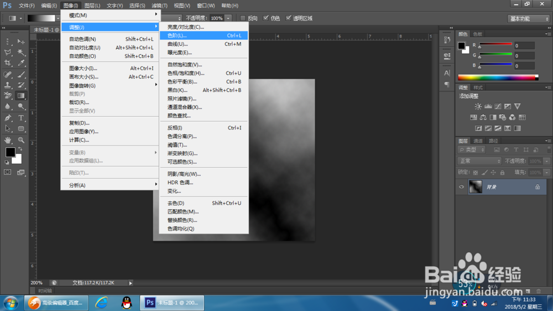Uncheck the 透明区域 checkbox
The width and height of the screenshot is (553, 311).
click(x=289, y=18)
